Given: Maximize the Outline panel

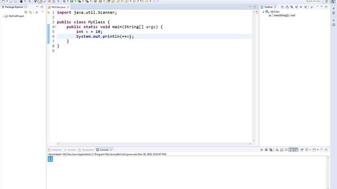Looking at the screenshot, I should click(x=326, y=7).
